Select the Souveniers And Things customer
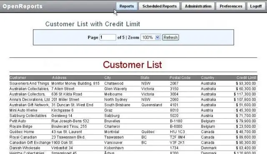267x154 pixels. (x=29, y=83)
